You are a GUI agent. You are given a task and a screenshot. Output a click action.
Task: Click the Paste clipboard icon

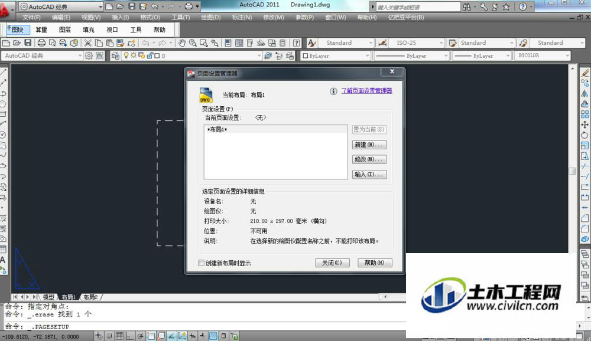110,43
